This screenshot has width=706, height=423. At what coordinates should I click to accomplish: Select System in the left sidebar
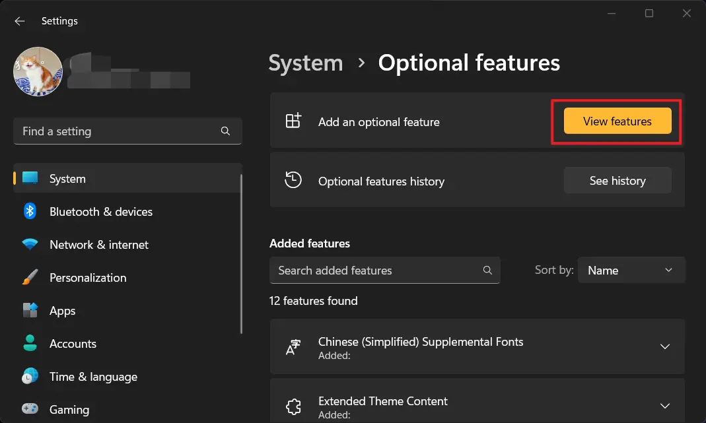[67, 178]
